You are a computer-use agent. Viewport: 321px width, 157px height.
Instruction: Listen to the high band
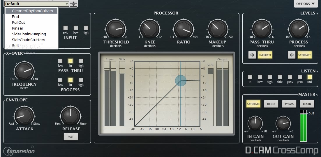coord(270,77)
